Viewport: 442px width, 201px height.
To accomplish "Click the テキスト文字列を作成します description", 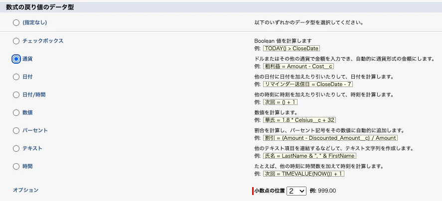I will click(334, 148).
